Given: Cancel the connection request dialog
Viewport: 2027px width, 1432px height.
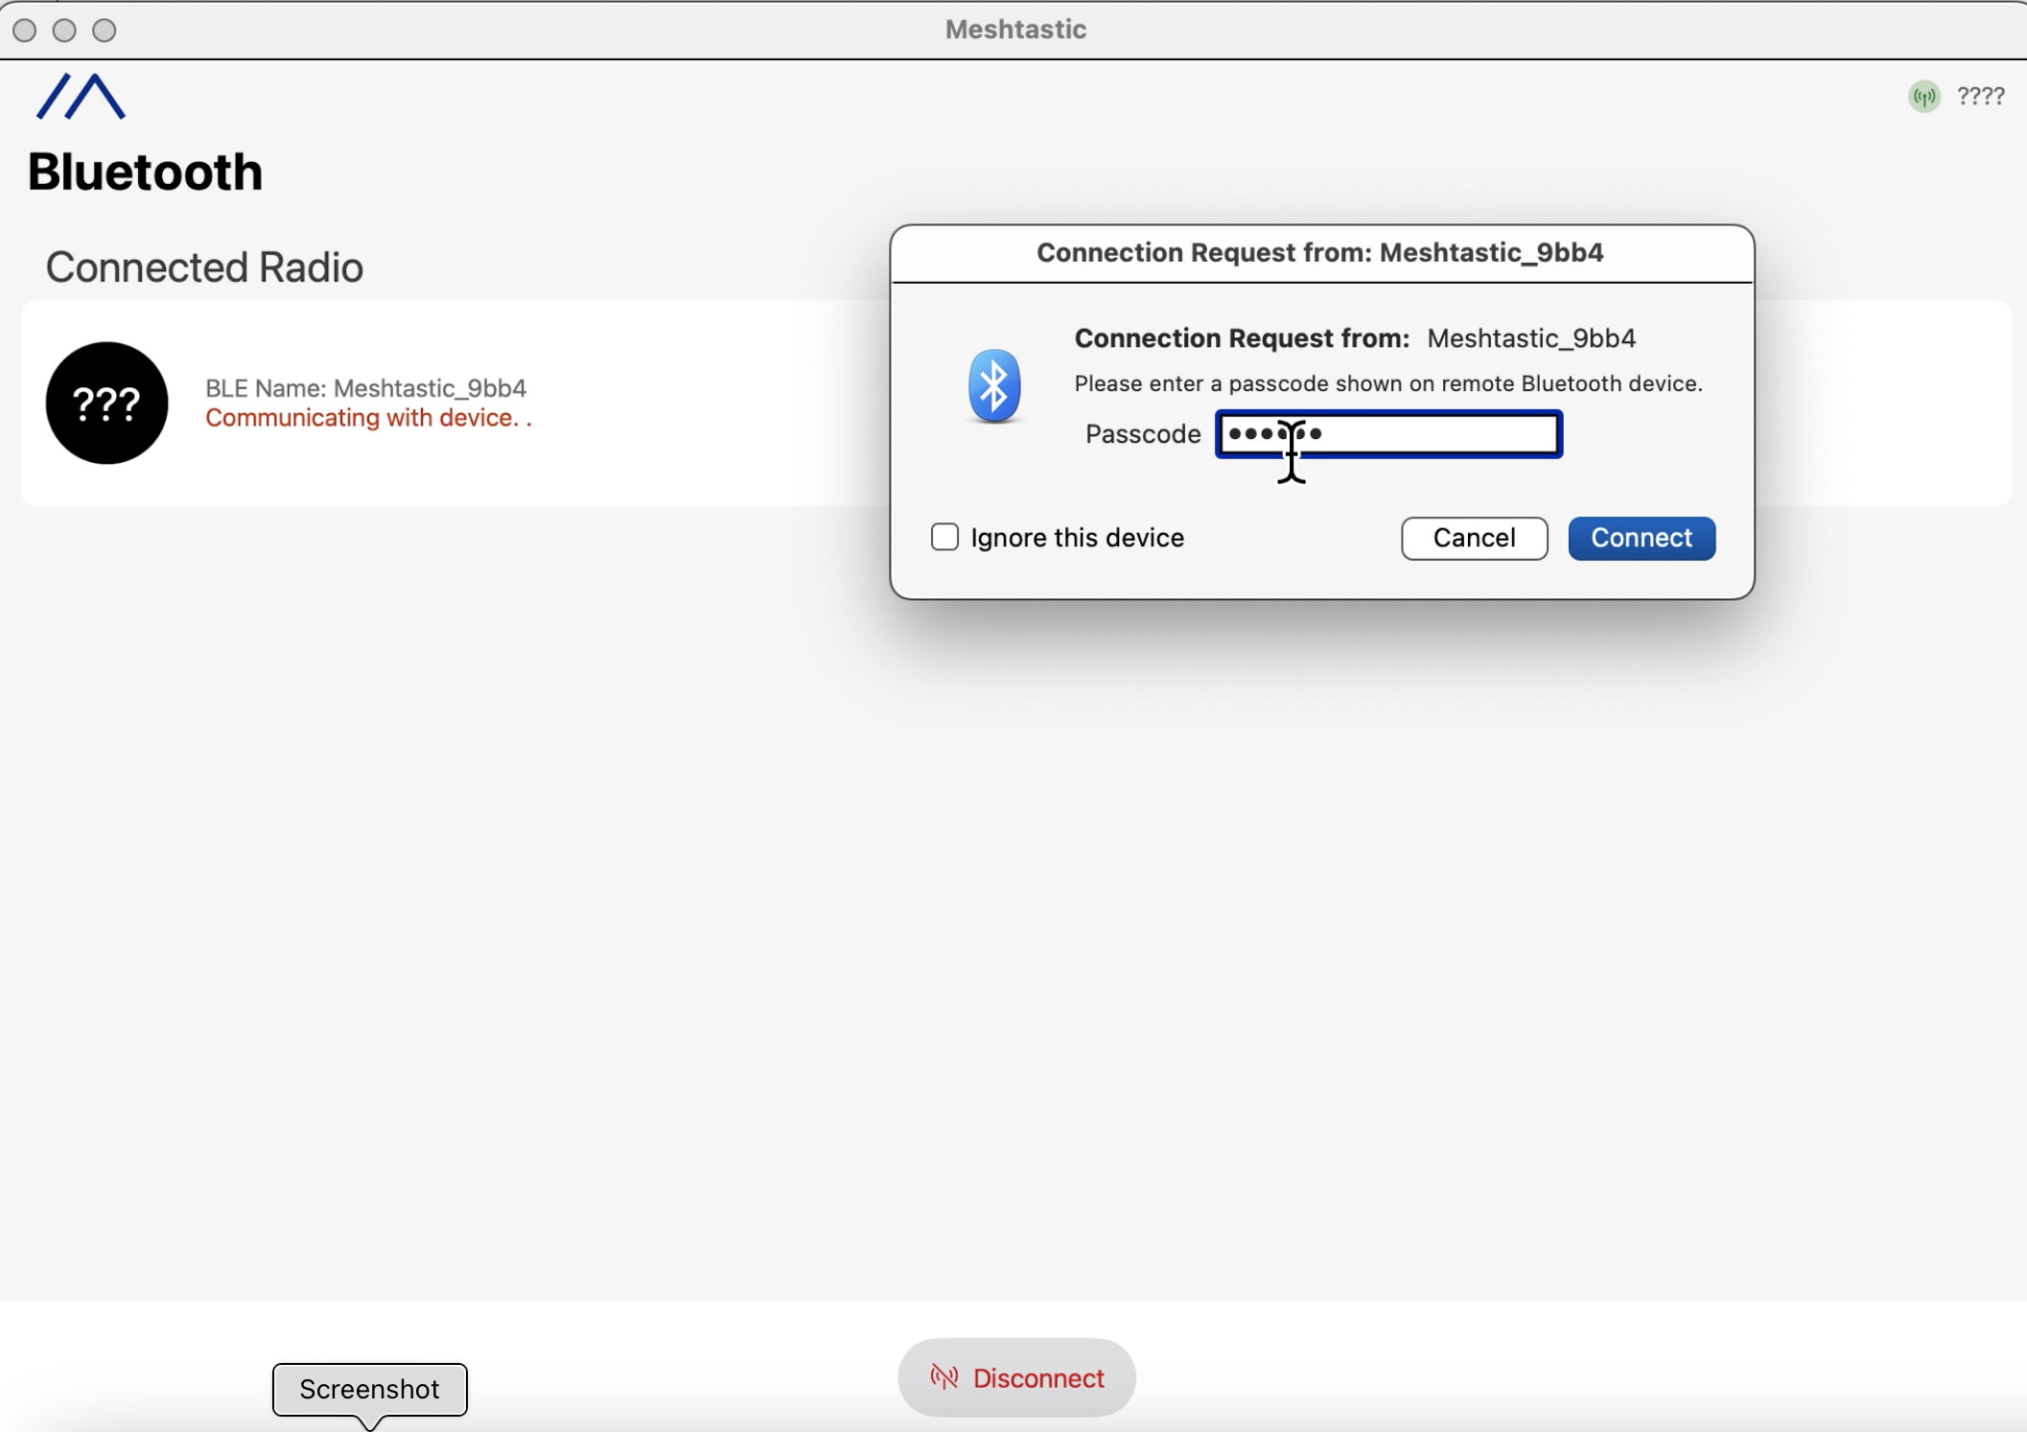Looking at the screenshot, I should pos(1474,538).
